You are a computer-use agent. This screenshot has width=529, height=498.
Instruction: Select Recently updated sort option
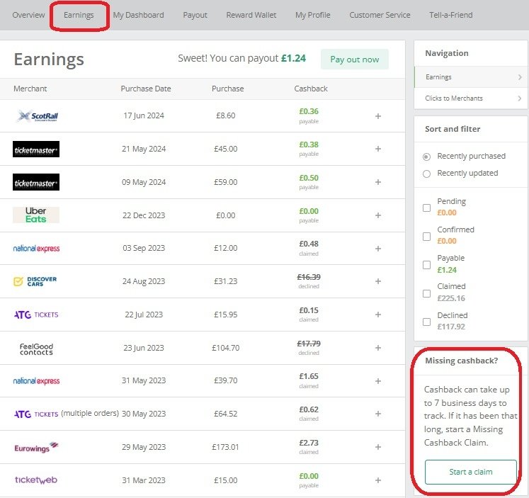427,174
